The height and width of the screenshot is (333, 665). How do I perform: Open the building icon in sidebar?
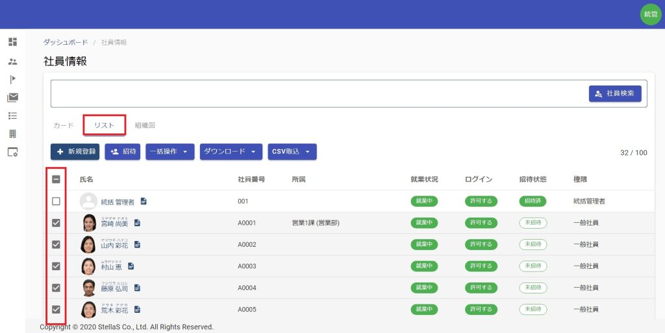click(x=12, y=134)
